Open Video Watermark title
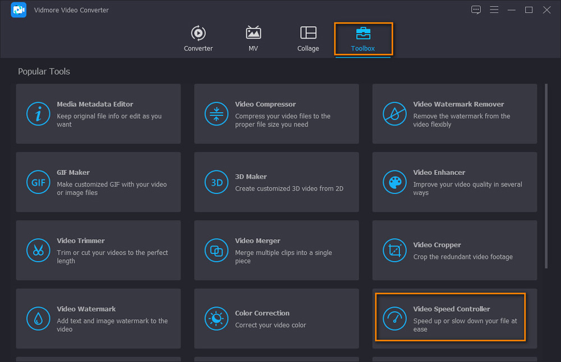Screen dimensions: 561x362 [x=86, y=309]
